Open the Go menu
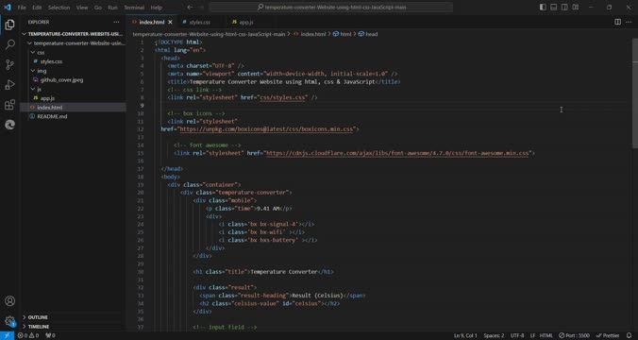This screenshot has height=340, width=638. point(97,8)
